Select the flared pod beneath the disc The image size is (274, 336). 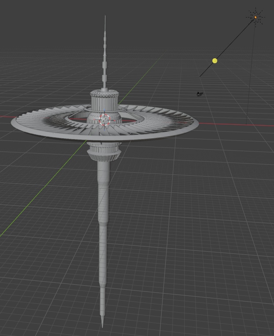(104, 152)
